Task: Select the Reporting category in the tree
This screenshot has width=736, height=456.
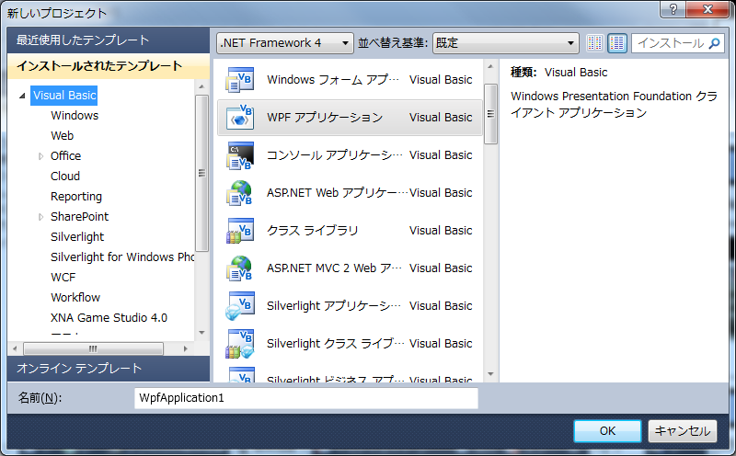Action: [x=76, y=196]
